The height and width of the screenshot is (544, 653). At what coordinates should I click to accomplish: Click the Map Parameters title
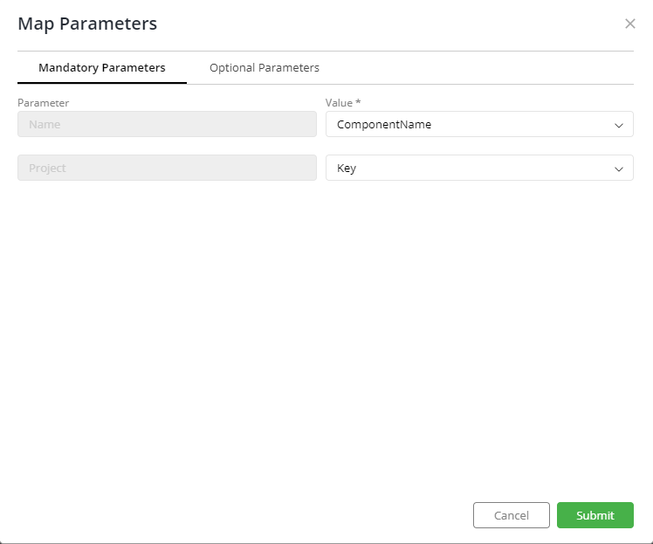(87, 24)
